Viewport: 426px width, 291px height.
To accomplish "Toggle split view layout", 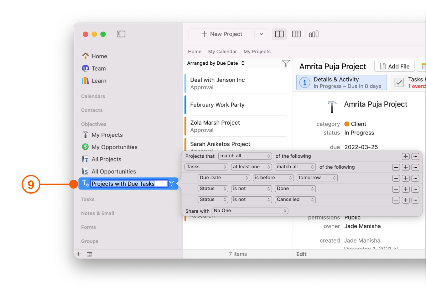I will tap(279, 34).
